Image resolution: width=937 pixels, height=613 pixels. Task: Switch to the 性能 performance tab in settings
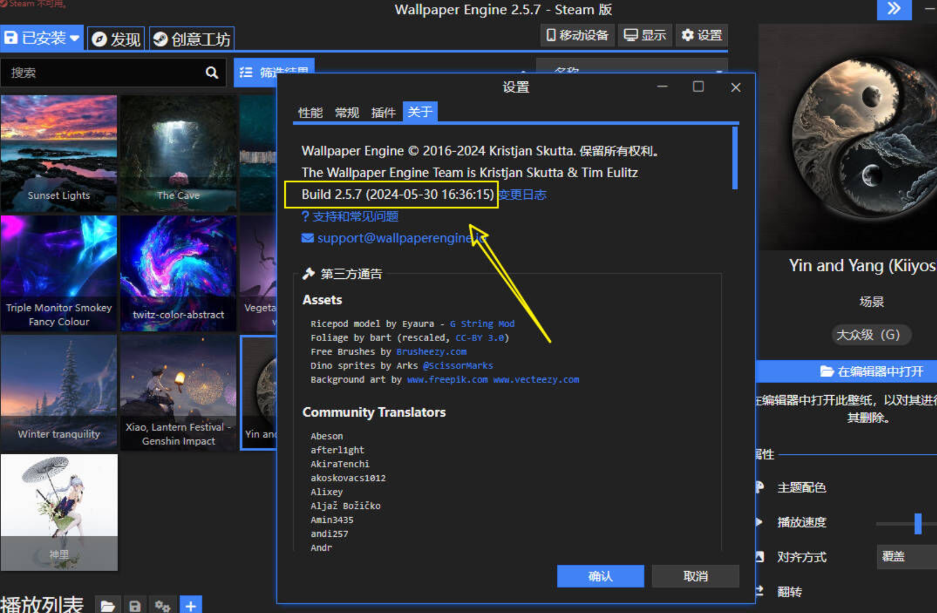coord(310,112)
